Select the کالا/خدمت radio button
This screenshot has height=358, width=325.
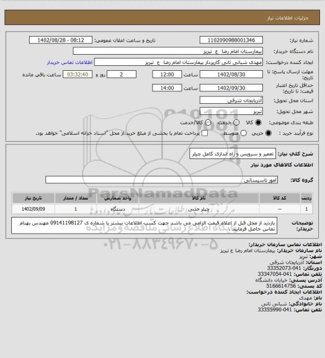(208, 122)
